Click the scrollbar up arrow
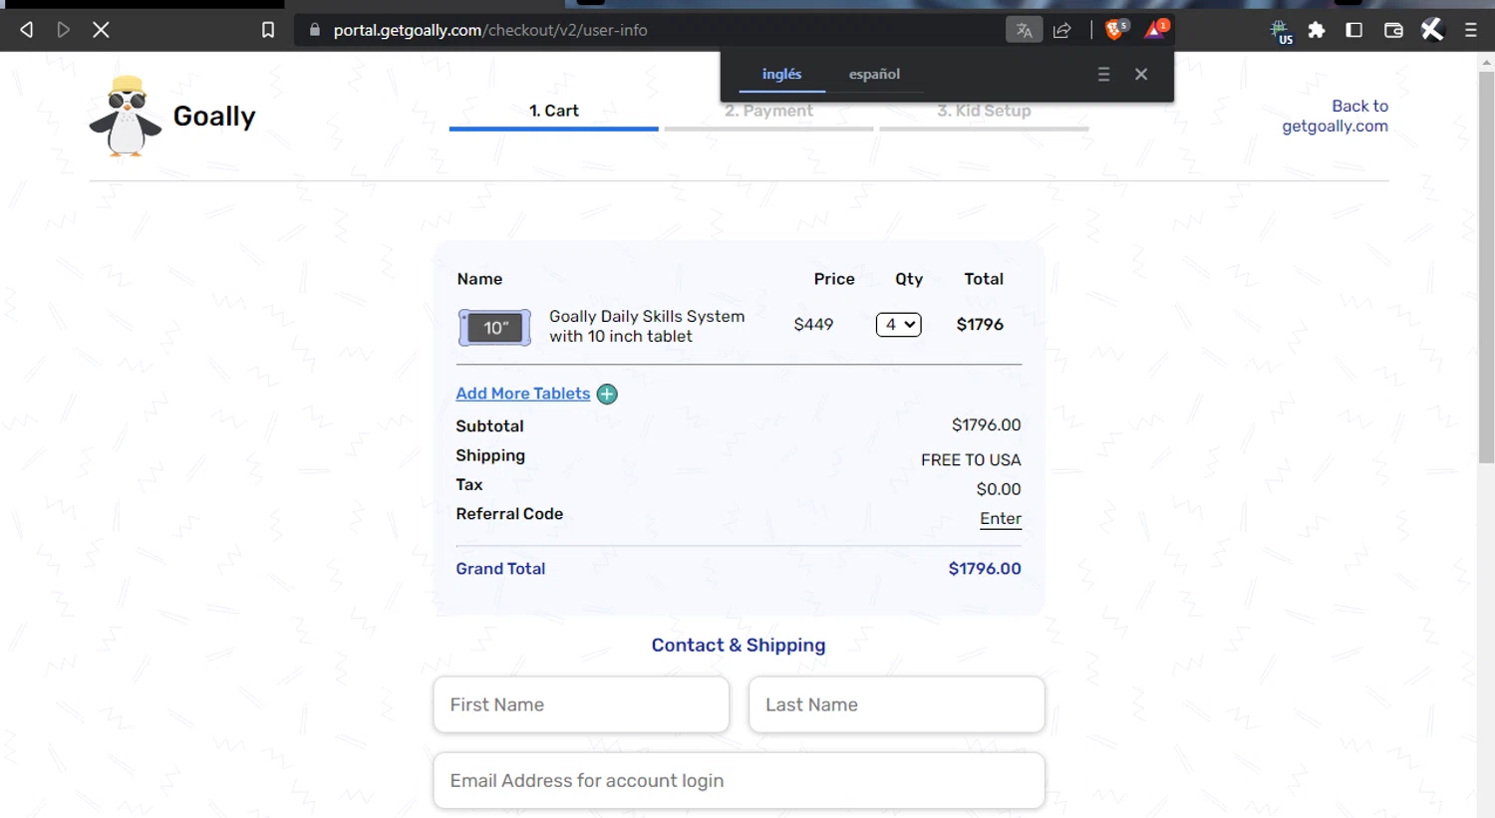Screen dimensions: 1495x818 point(1486,62)
